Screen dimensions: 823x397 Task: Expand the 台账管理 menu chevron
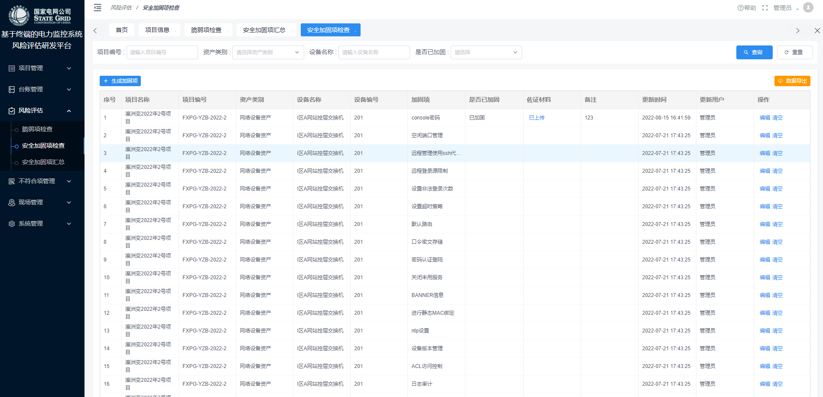click(69, 90)
